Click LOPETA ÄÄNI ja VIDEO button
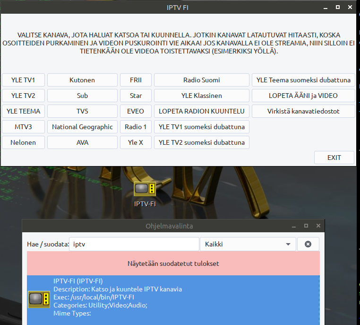360x325 pixels. point(303,96)
